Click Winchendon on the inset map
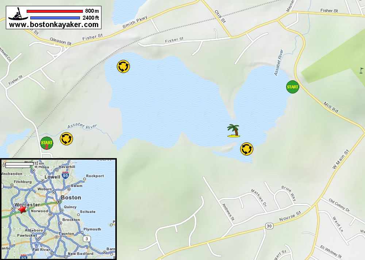This screenshot has height=260, width=365. click(x=12, y=173)
